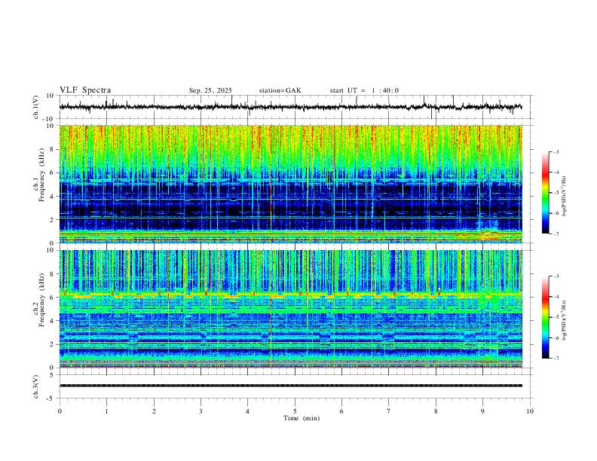Select the date text "Sep. 25, 2025"
Image resolution: width=597 pixels, height=461 pixels.
pos(210,90)
